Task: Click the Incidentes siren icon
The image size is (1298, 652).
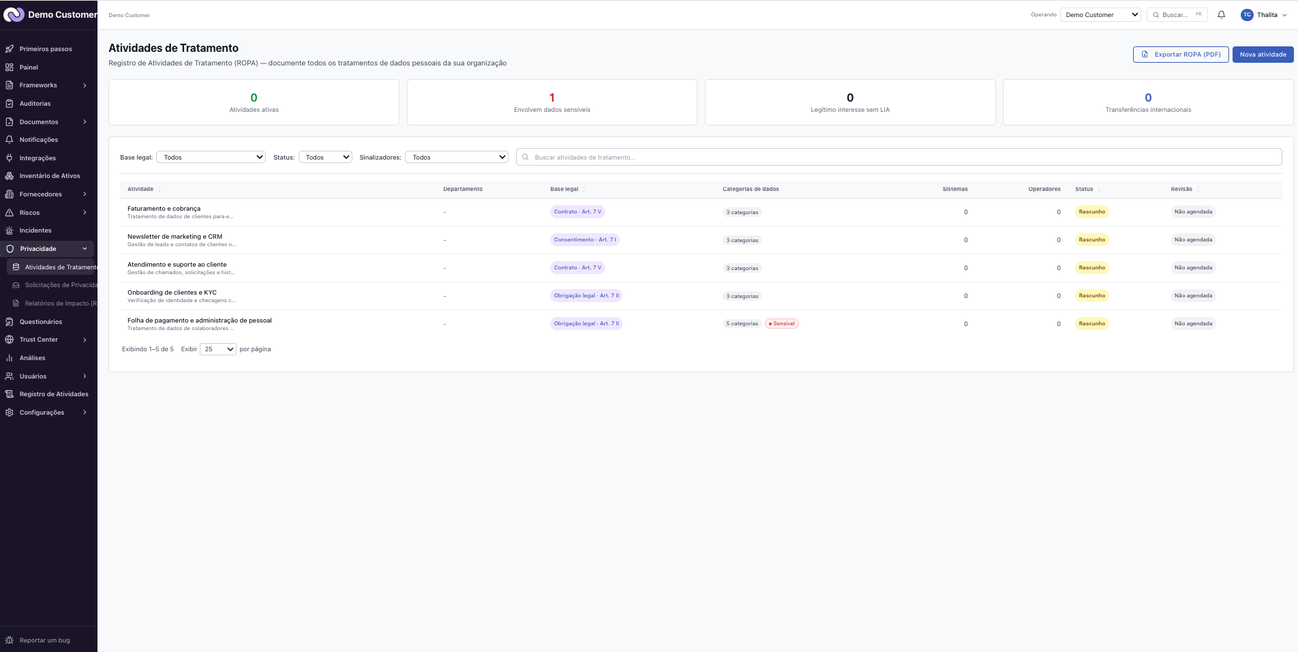Action: click(x=10, y=231)
